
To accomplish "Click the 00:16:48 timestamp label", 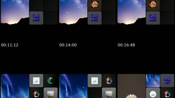I will pyautogui.click(x=126, y=45).
